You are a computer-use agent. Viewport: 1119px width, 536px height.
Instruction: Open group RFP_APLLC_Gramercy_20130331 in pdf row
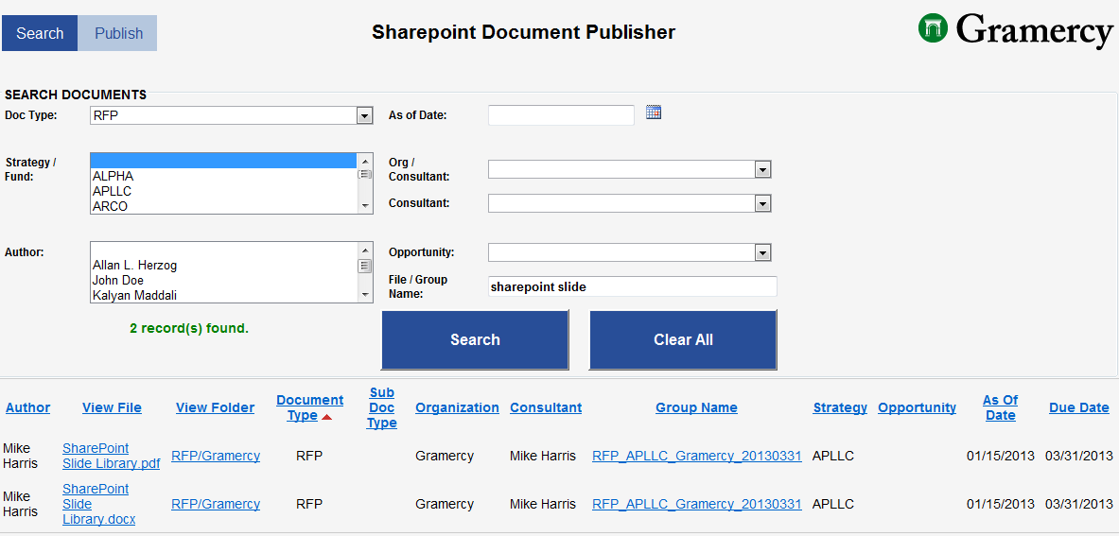[x=697, y=457]
